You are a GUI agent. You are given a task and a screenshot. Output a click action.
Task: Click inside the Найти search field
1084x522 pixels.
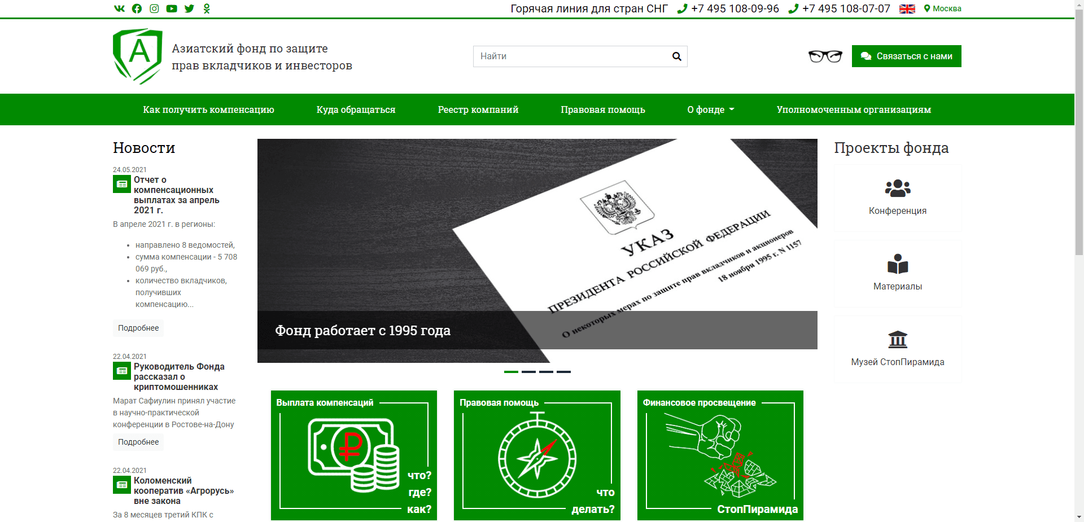tap(565, 56)
